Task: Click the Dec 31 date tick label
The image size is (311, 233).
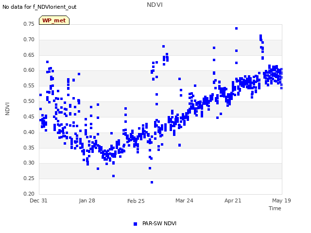Action: click(x=38, y=200)
